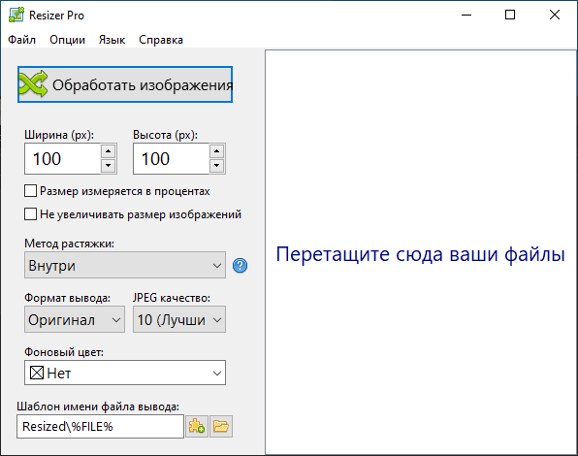Maximize the Resizer Pro window
Screen dimensions: 578x456
pyautogui.click(x=510, y=15)
